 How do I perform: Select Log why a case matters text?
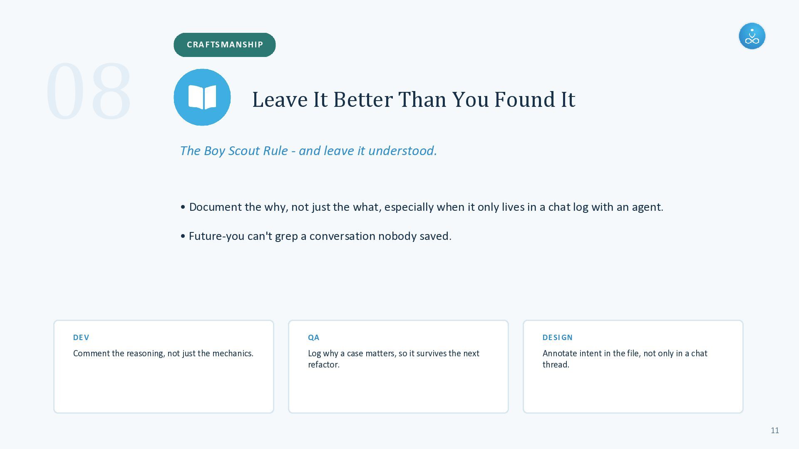point(394,359)
